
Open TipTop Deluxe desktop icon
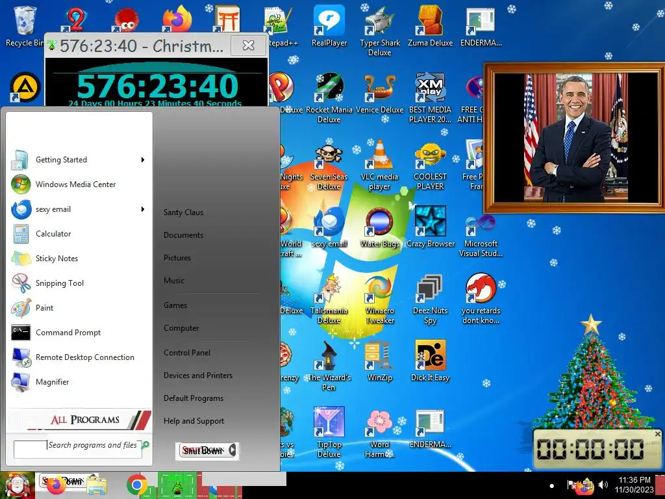[329, 433]
